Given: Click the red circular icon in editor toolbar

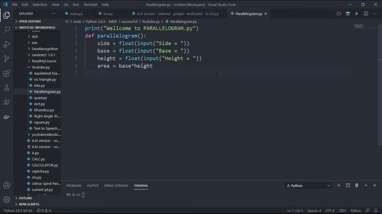Looking at the screenshot, I should (338, 14).
